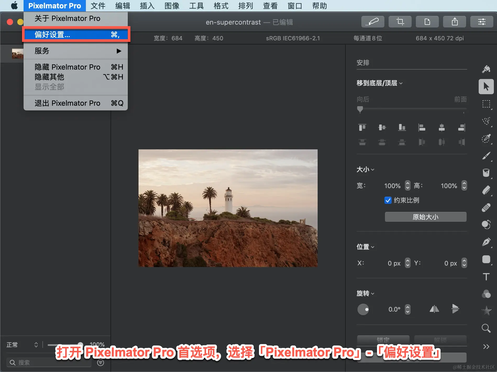The width and height of the screenshot is (497, 372).
Task: Click the Crop toolbar button
Action: click(x=400, y=22)
